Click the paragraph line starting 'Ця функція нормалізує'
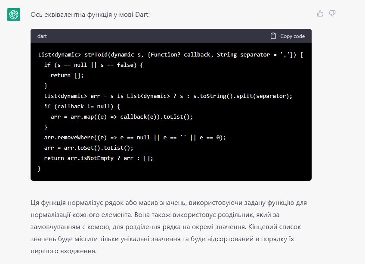The height and width of the screenshot is (264, 365). tap(169, 203)
